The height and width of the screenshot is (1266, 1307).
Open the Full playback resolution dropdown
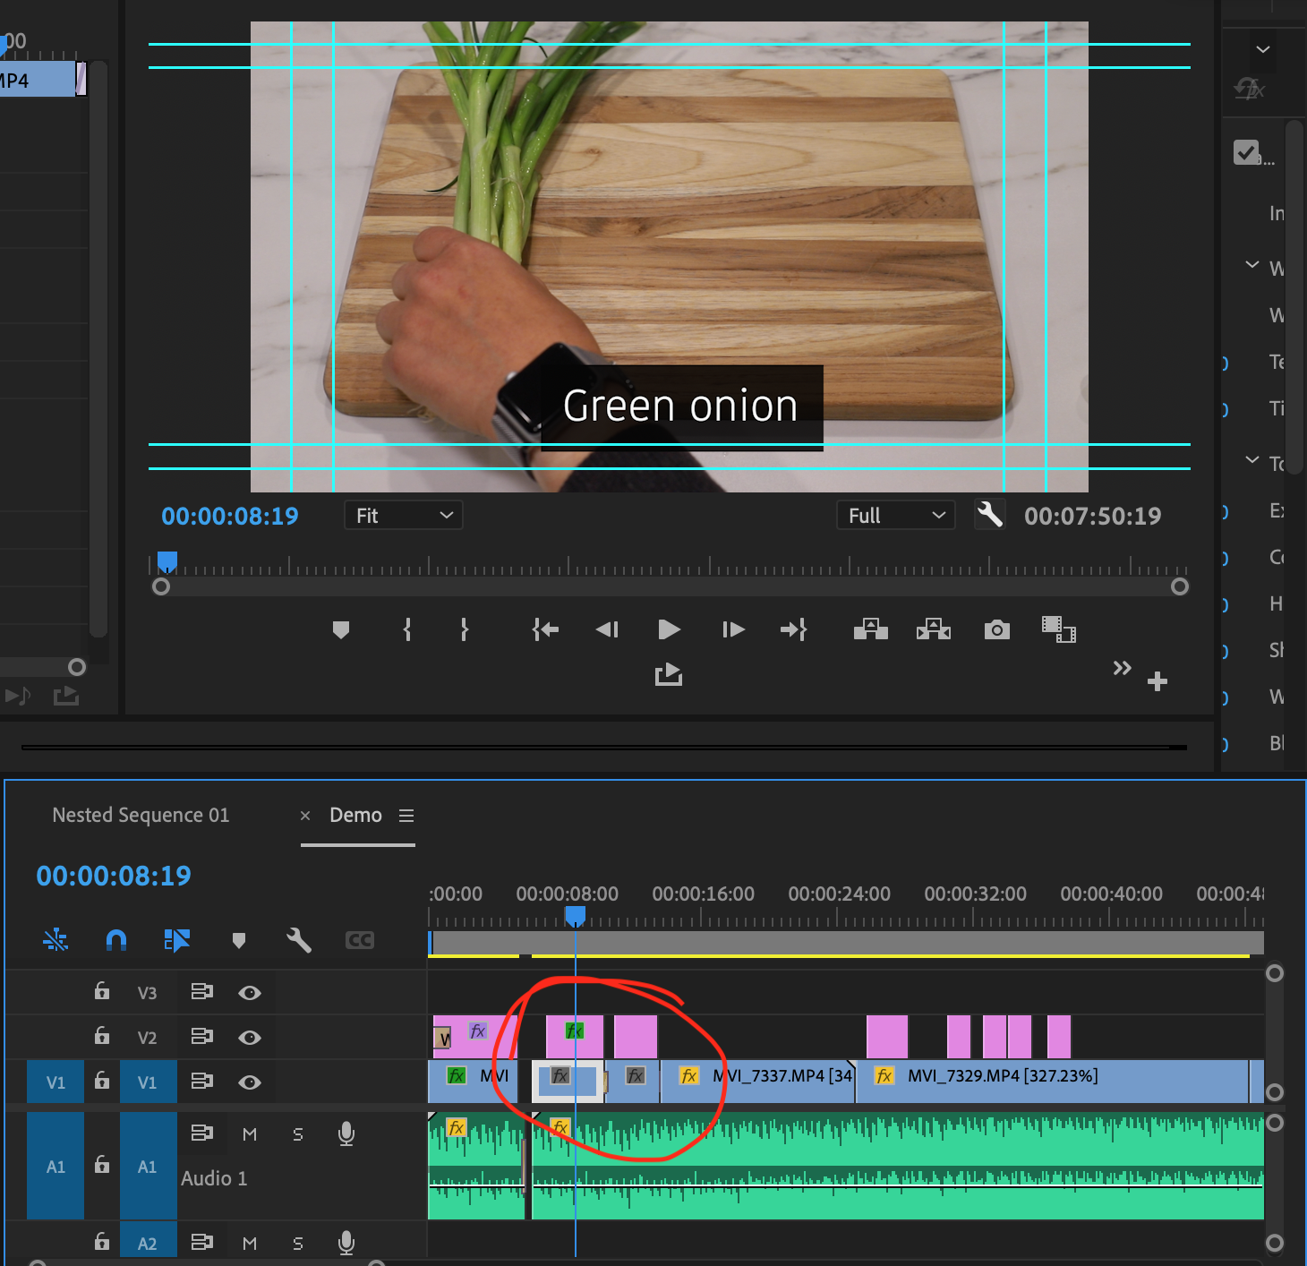pos(895,515)
